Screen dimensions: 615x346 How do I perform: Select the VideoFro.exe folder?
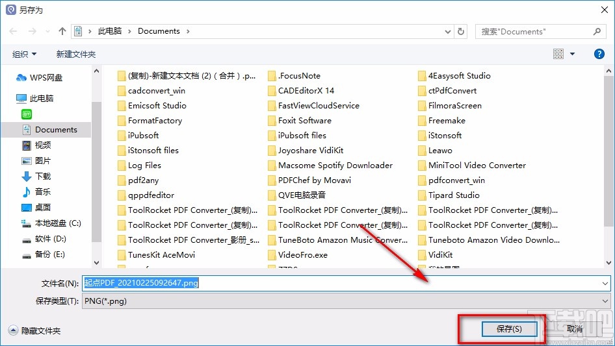pyautogui.click(x=298, y=254)
